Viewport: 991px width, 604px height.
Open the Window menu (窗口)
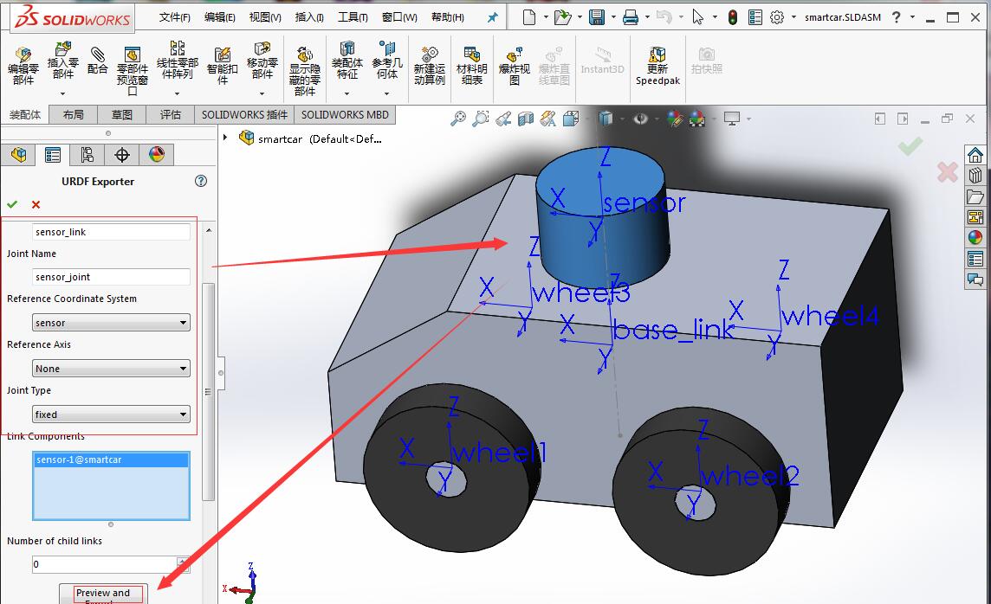399,17
